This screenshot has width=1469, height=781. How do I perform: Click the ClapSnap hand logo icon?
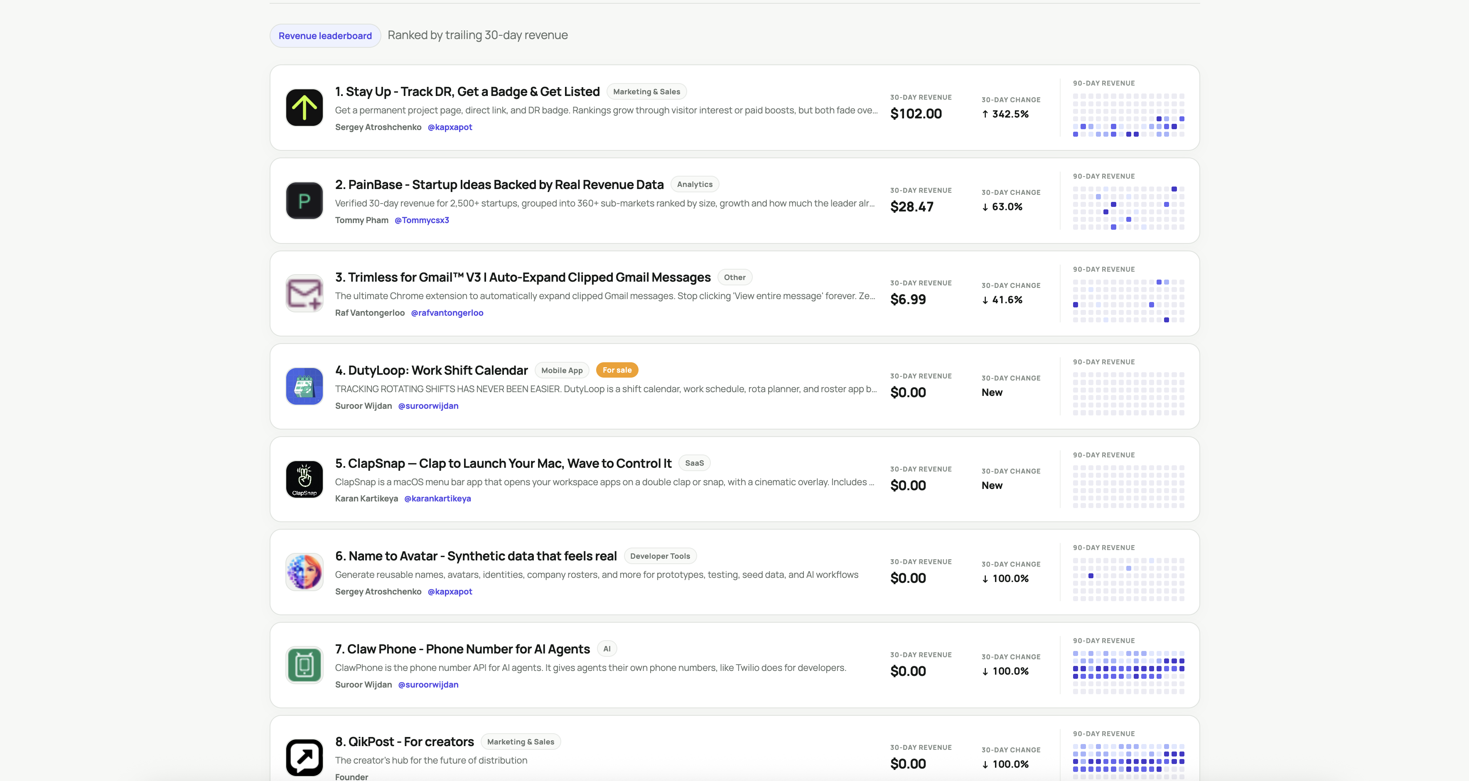(304, 479)
